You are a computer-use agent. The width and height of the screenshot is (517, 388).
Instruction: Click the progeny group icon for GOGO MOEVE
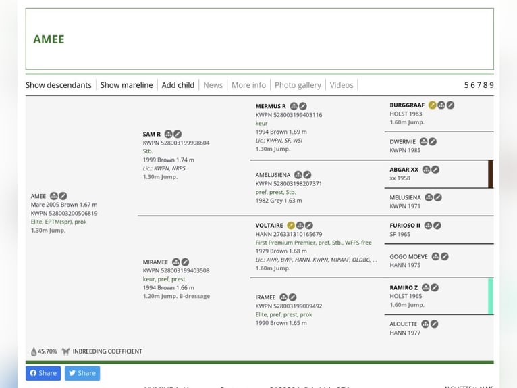click(435, 257)
